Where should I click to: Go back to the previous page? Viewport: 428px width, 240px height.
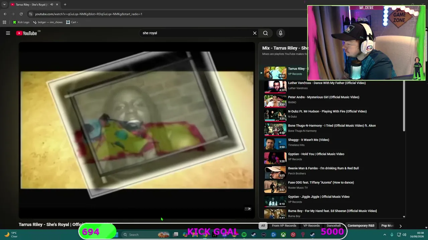[x=5, y=14]
